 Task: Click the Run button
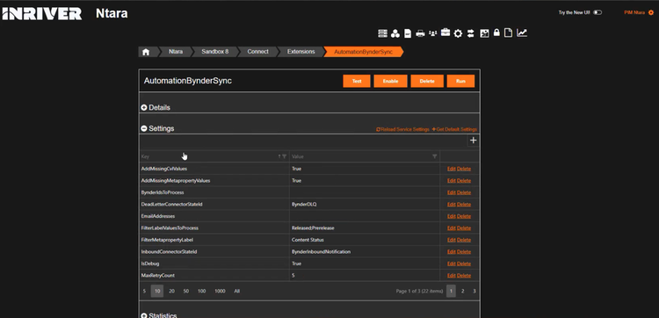pos(460,81)
